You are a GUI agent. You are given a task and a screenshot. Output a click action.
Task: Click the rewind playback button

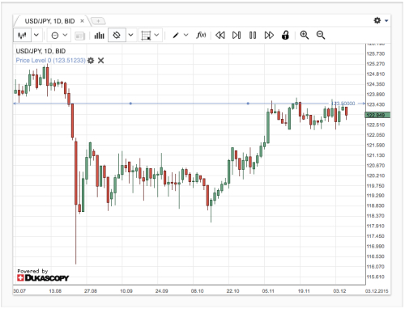click(x=220, y=35)
